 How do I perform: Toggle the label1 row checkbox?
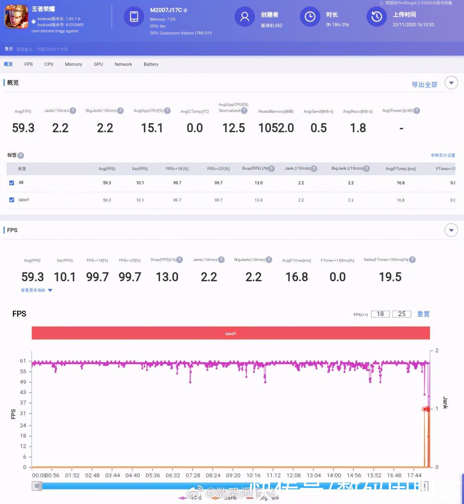click(12, 200)
